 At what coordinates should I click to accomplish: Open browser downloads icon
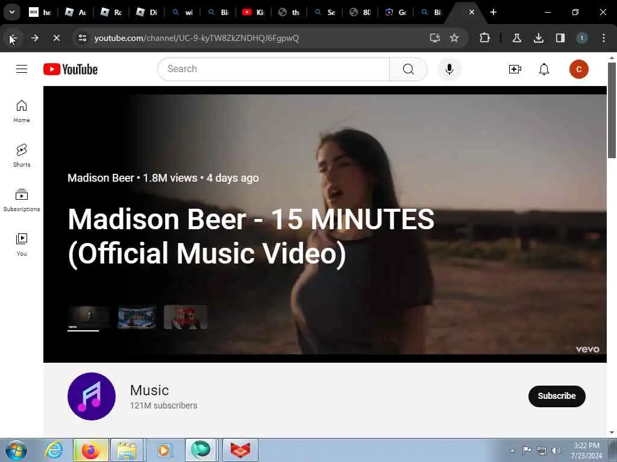point(538,38)
